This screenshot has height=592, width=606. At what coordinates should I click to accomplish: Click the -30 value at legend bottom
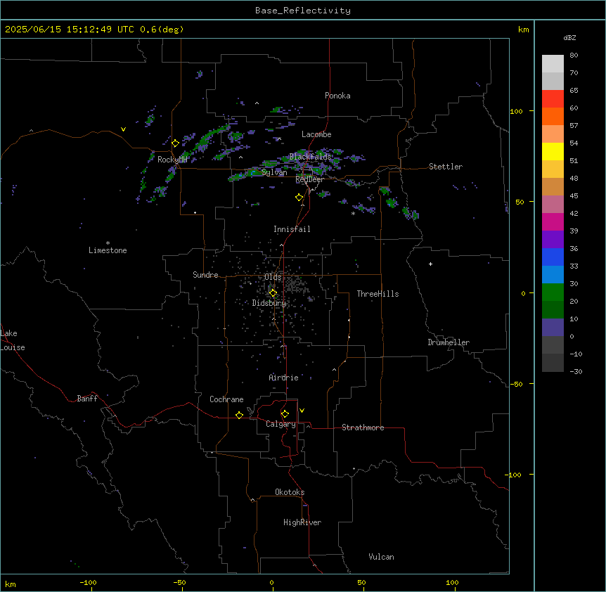pyautogui.click(x=576, y=372)
